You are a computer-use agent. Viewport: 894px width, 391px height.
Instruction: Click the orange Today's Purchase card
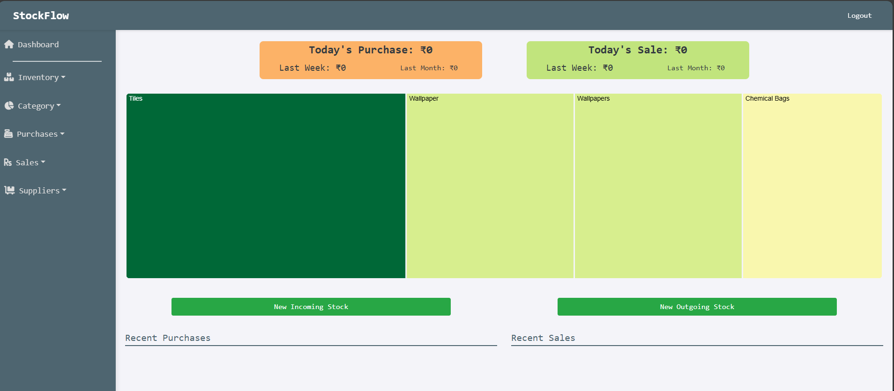tap(371, 60)
